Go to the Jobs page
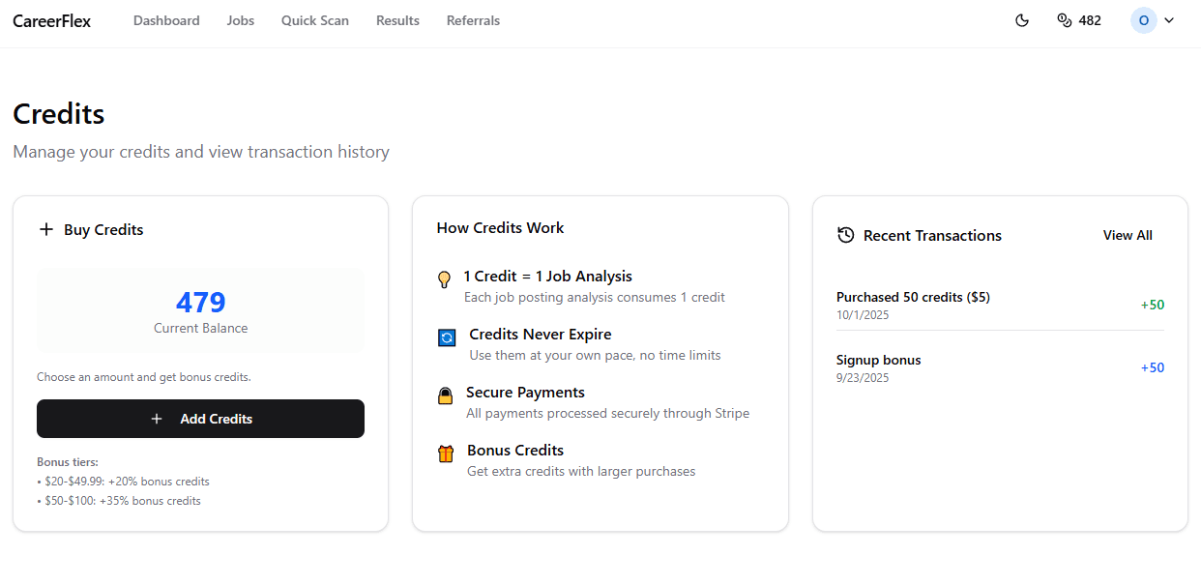The width and height of the screenshot is (1201, 585). click(x=240, y=19)
